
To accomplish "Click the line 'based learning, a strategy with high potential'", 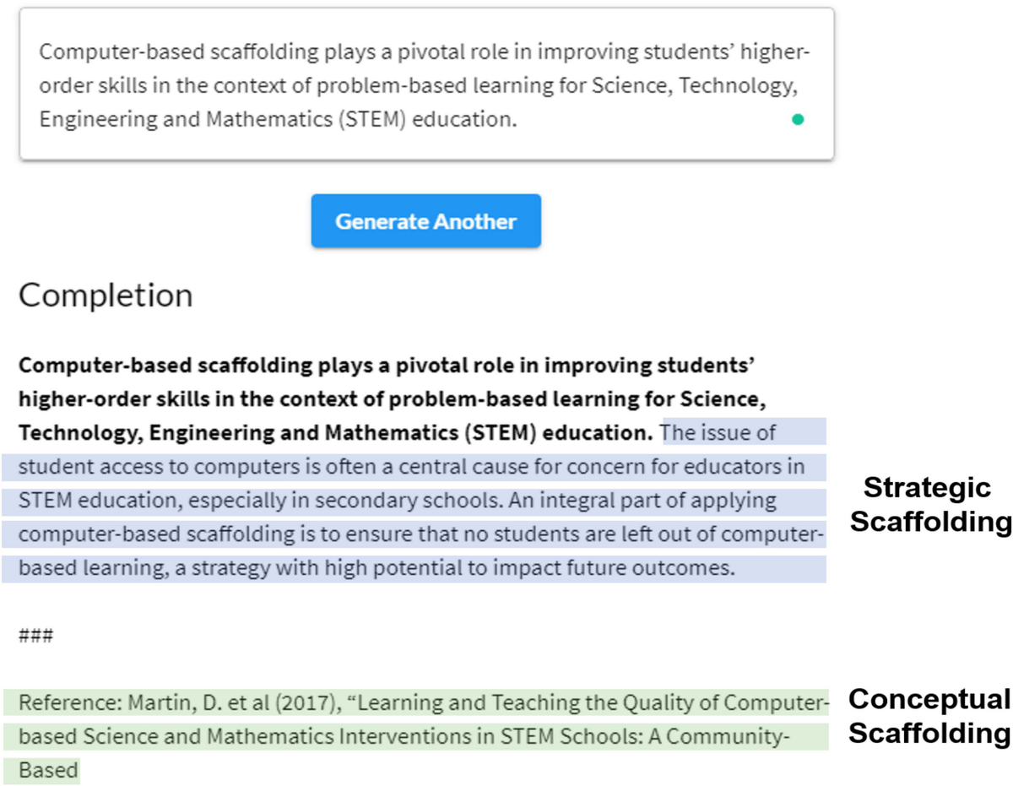I will pos(376,568).
